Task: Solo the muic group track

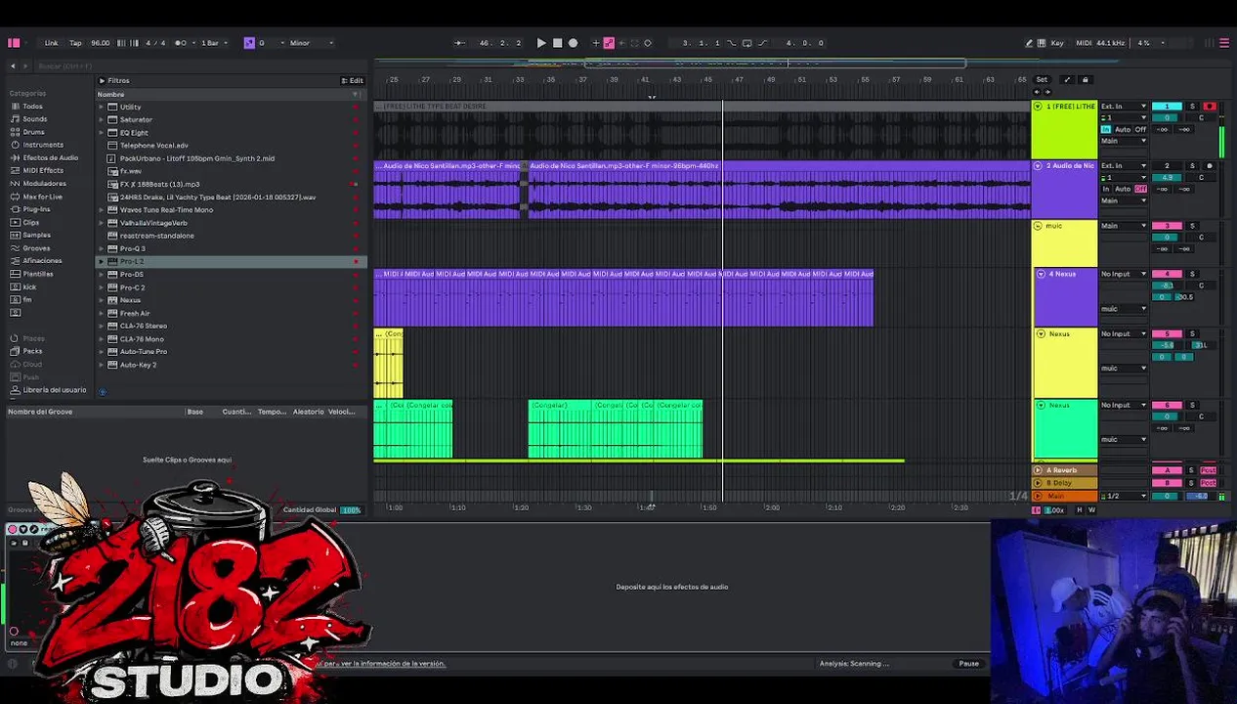Action: click(x=1192, y=226)
